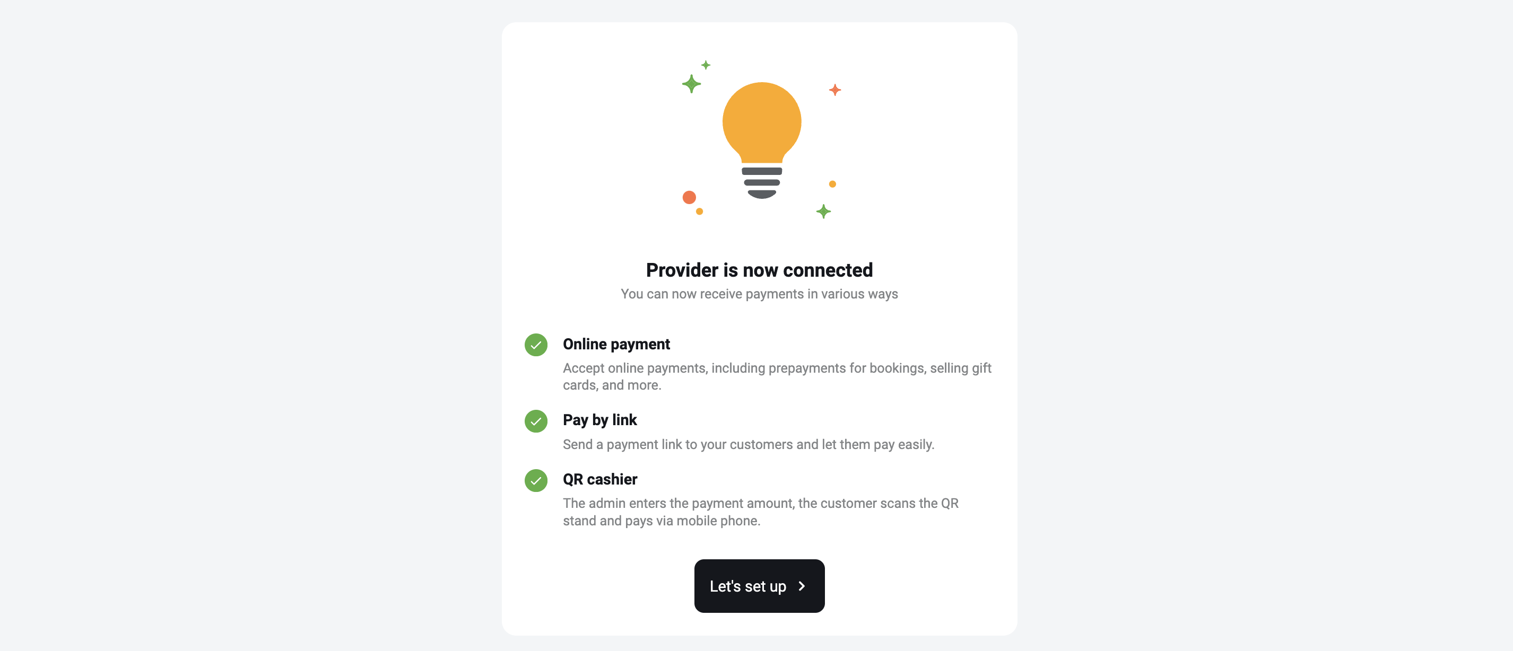Click the green checkmark beside Online payment
This screenshot has height=651, width=1513.
(x=536, y=345)
